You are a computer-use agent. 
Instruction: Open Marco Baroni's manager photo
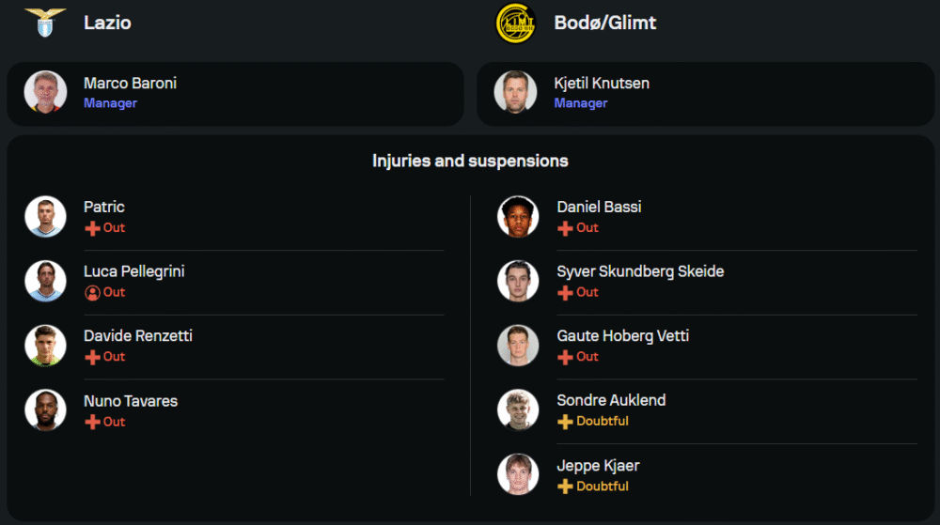click(45, 92)
